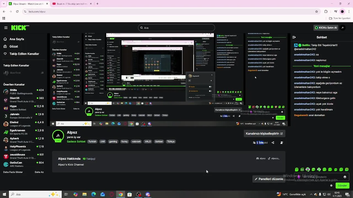This screenshot has width=353, height=198.
Task: Collapse chat panel using arrow beside Sohbet
Action: click(294, 37)
